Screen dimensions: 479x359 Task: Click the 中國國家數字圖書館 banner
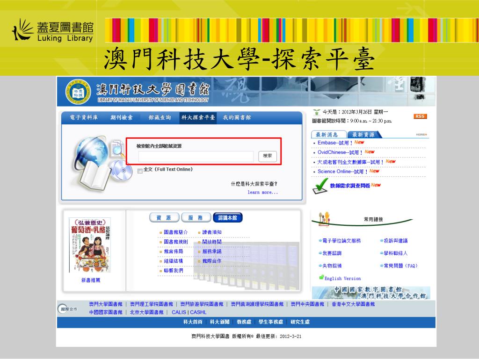(371, 293)
